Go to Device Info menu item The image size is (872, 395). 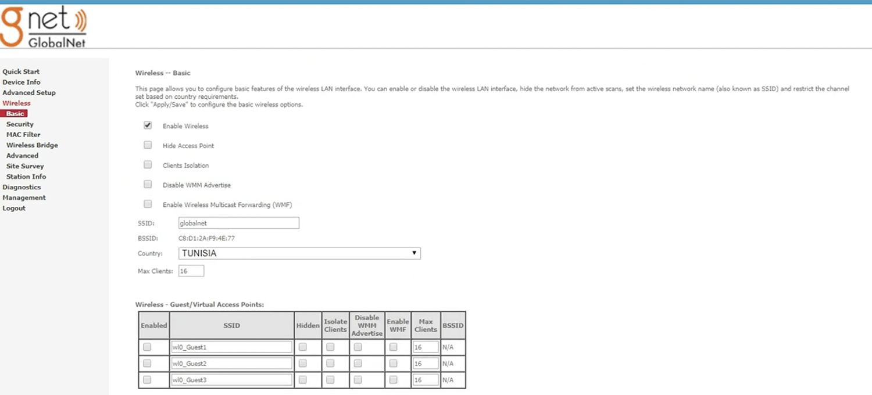(22, 82)
